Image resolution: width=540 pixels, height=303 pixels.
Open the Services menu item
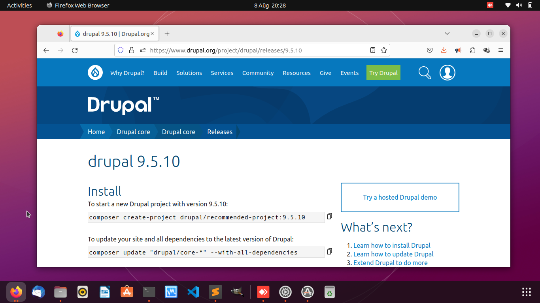point(222,73)
